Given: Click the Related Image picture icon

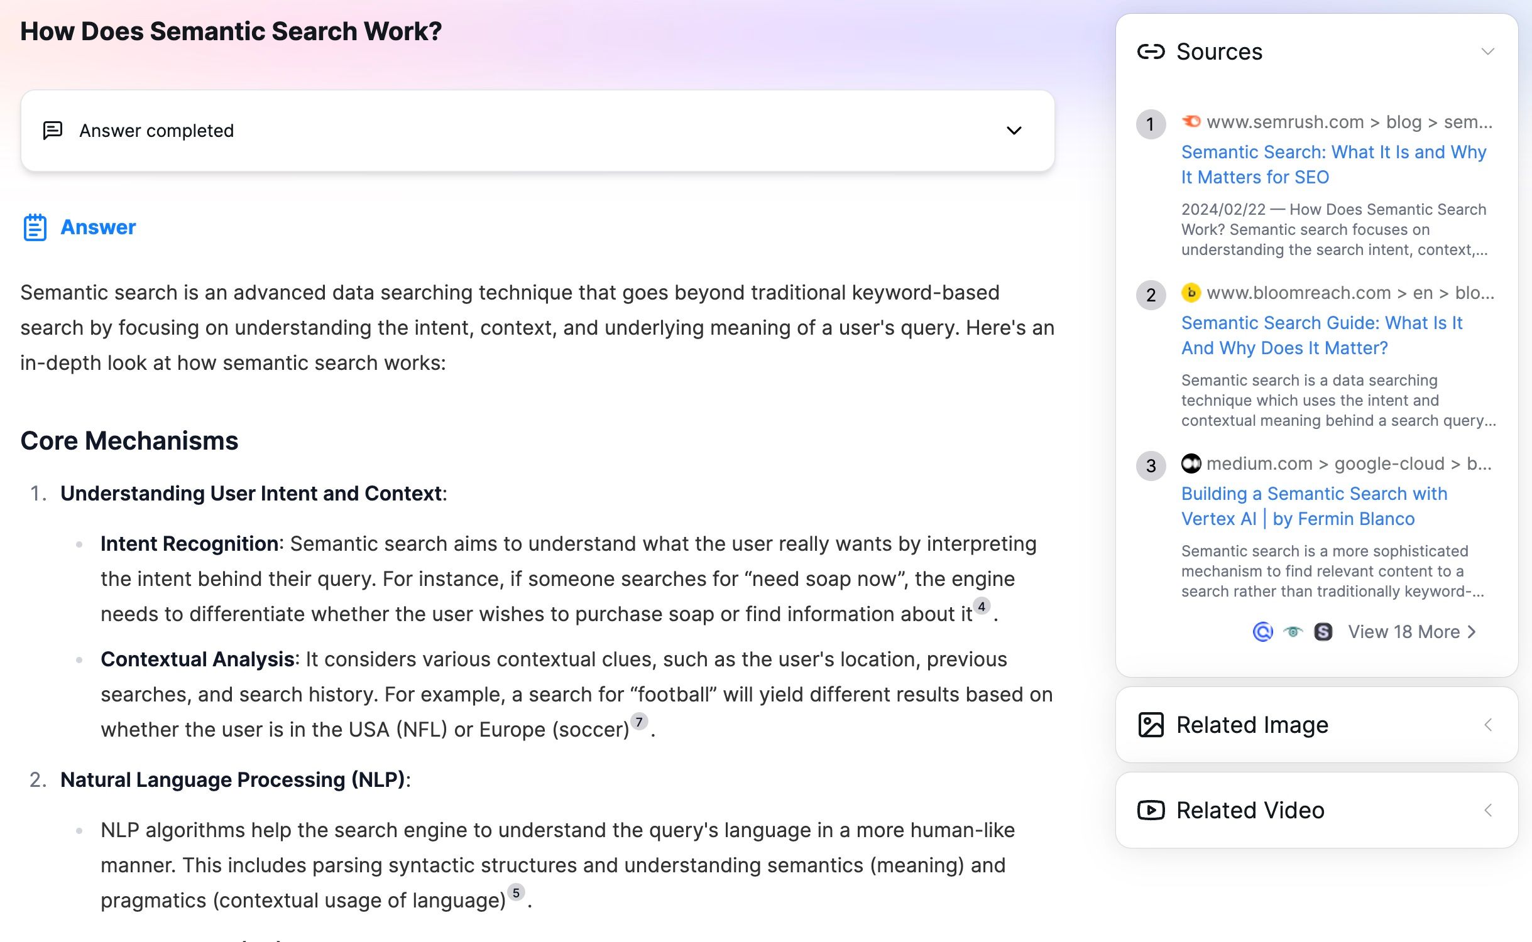Looking at the screenshot, I should tap(1151, 725).
